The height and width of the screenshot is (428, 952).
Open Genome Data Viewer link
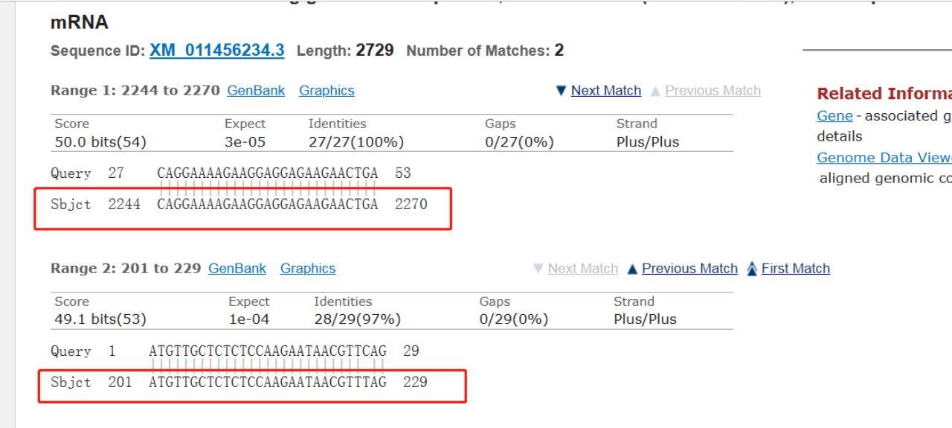pyautogui.click(x=884, y=158)
